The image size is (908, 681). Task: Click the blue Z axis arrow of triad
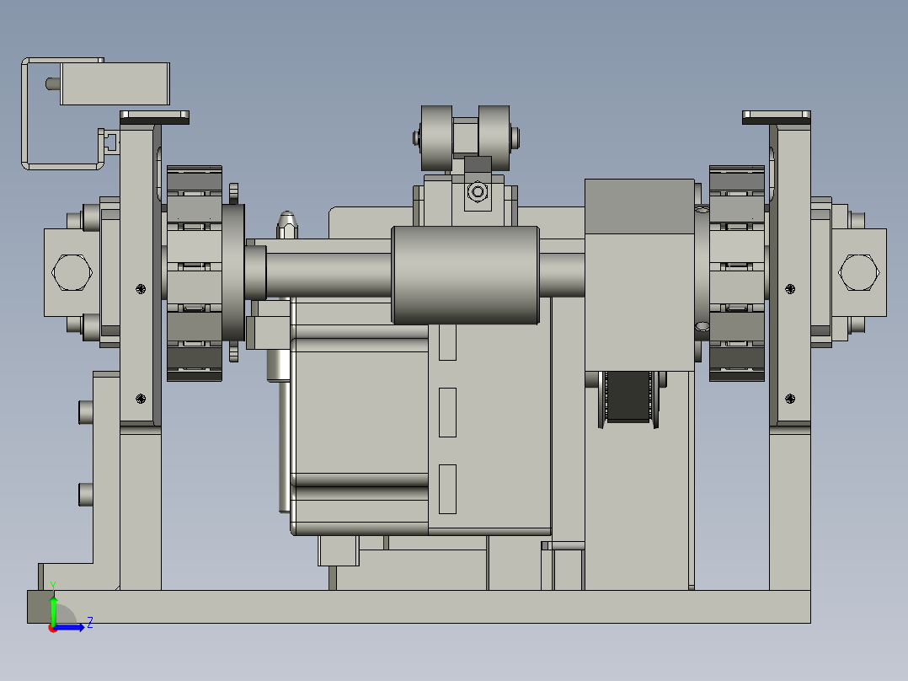coord(69,628)
